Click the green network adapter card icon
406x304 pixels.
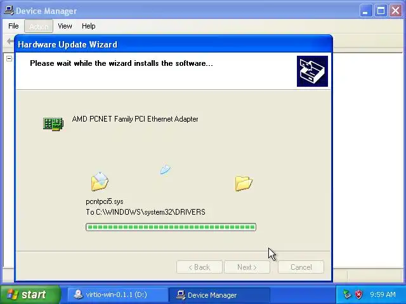pyautogui.click(x=53, y=124)
